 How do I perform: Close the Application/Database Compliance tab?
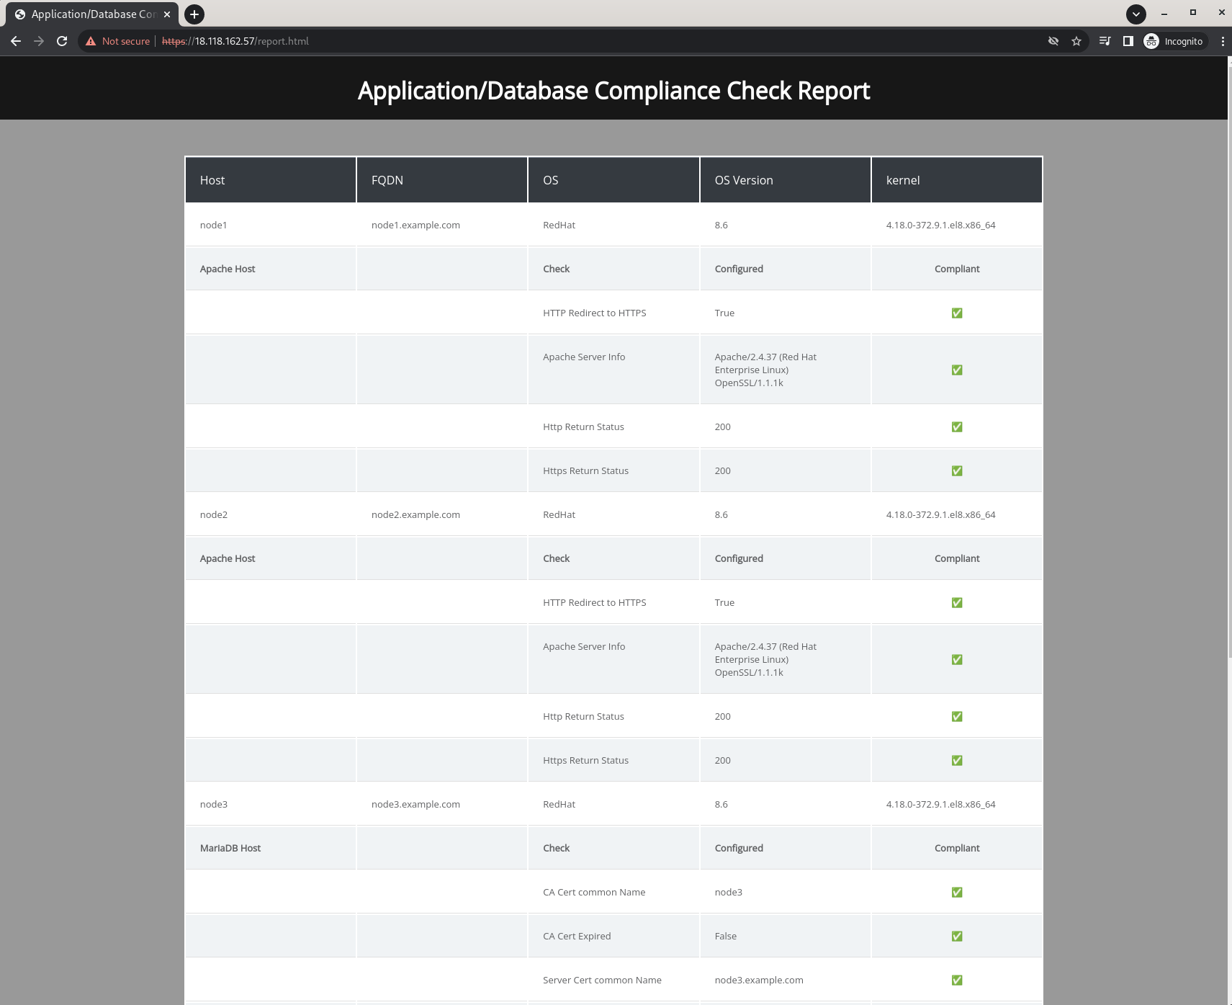pyautogui.click(x=167, y=14)
